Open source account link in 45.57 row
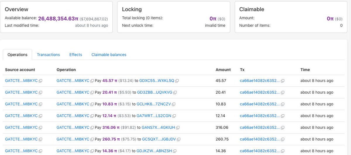351x155 pixels. [21, 81]
